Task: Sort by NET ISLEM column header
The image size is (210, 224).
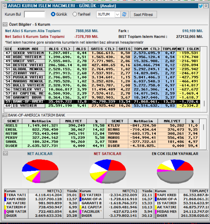Action: coord(188,49)
